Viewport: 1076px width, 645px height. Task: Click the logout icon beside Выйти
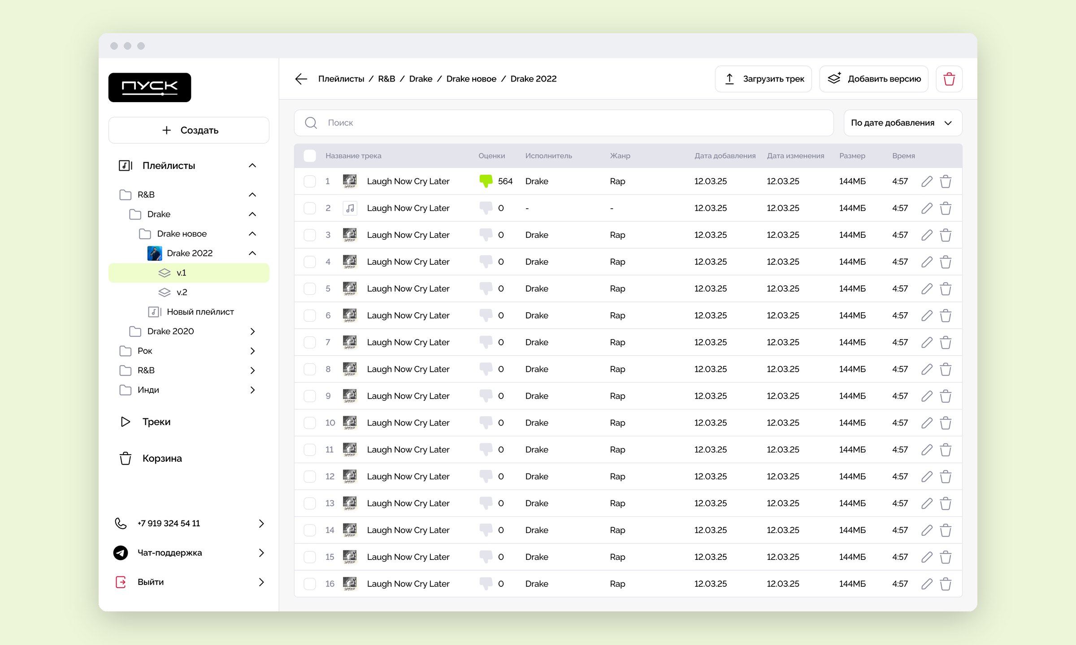click(121, 582)
